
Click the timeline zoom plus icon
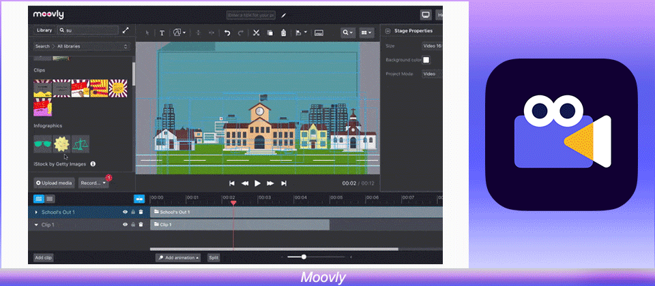point(351,257)
